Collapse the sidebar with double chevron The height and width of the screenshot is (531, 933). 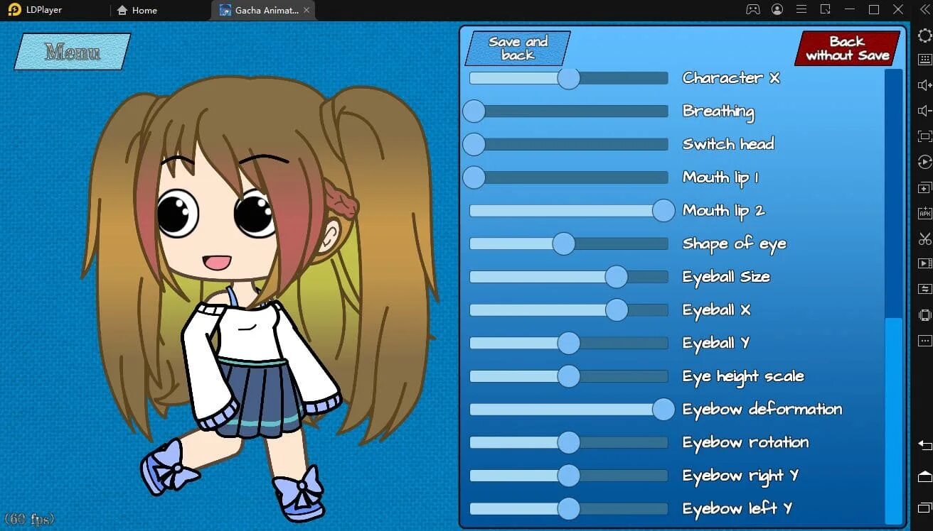coord(924,9)
